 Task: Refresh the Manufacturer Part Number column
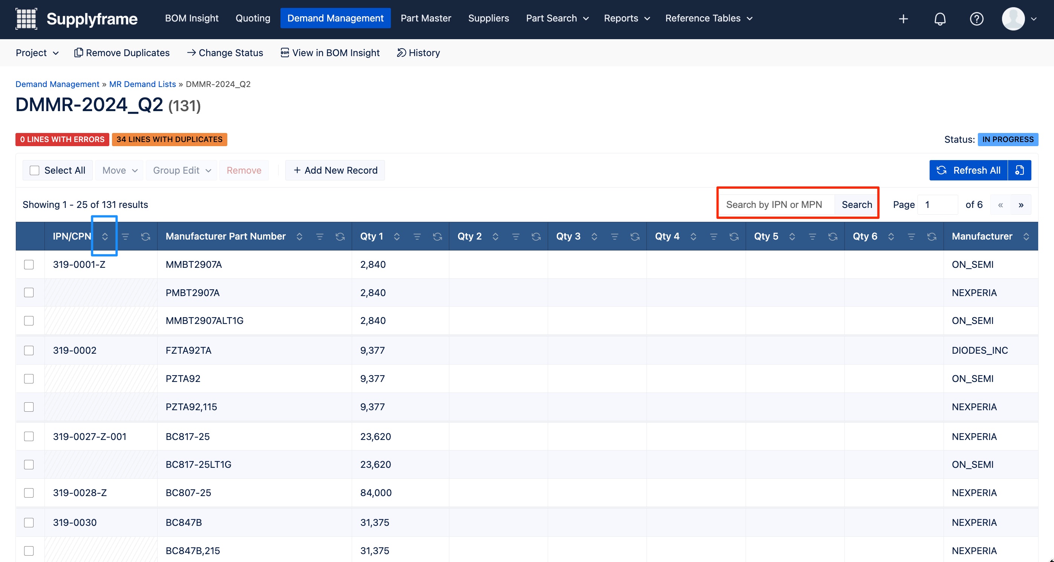340,236
